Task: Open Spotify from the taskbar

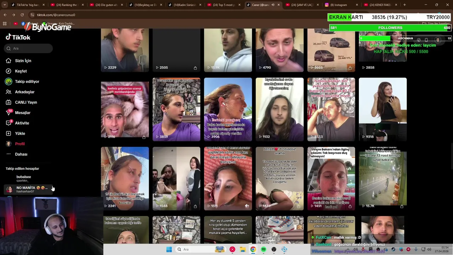Action: pos(263,249)
